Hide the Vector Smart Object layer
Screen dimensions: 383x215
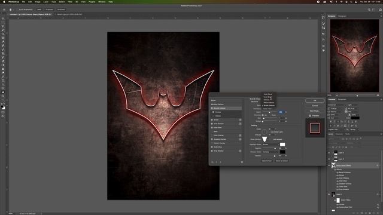coord(329,165)
